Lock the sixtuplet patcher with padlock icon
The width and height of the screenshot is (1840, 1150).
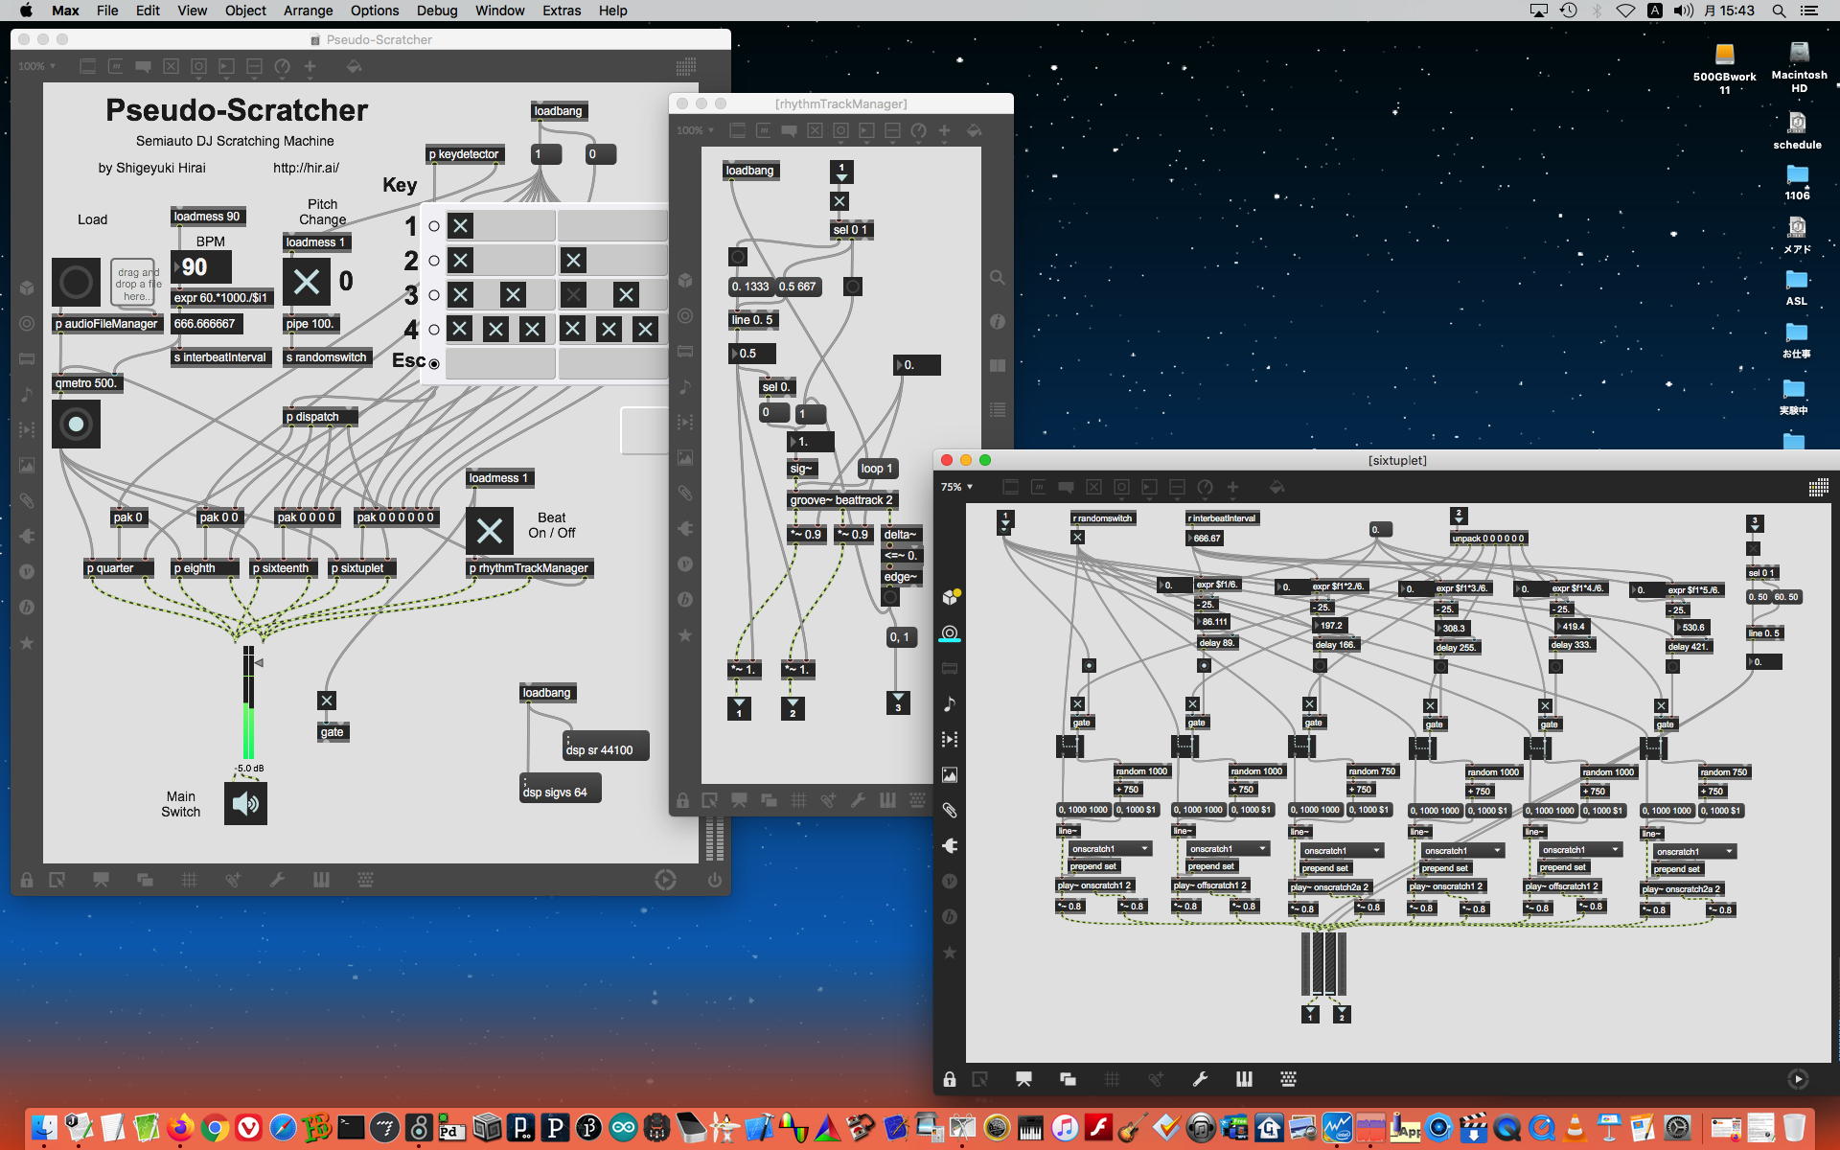tap(949, 1079)
